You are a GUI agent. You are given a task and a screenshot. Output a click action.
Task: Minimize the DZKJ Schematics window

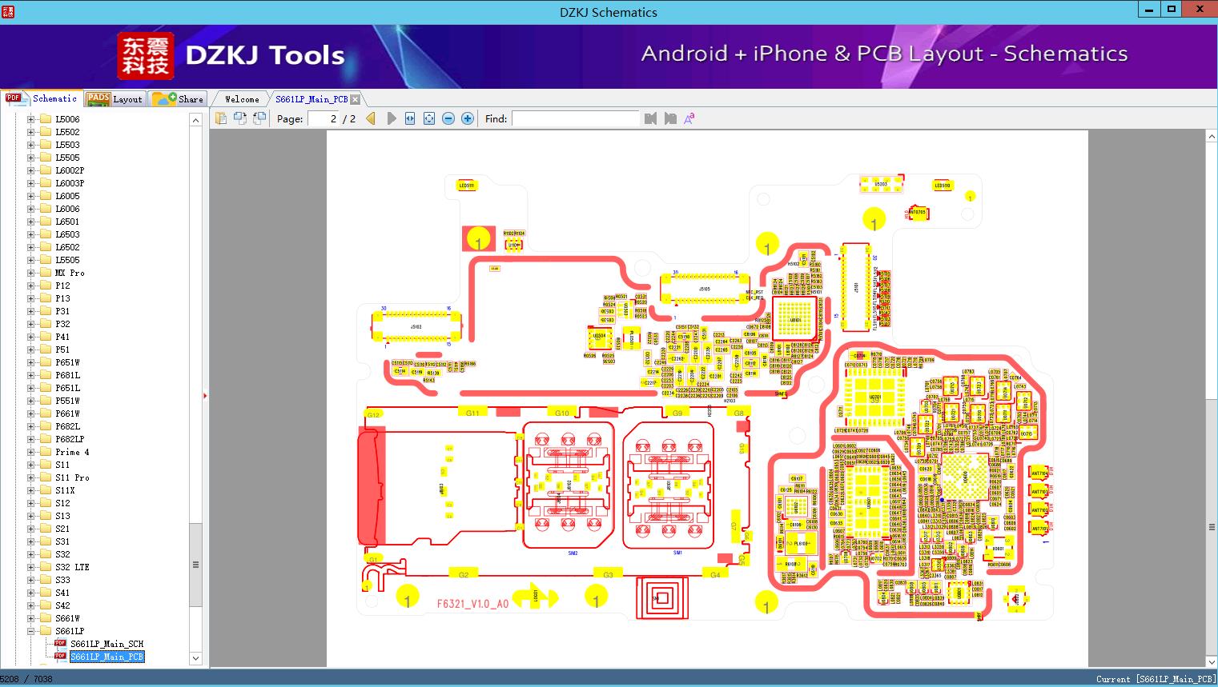click(x=1149, y=10)
